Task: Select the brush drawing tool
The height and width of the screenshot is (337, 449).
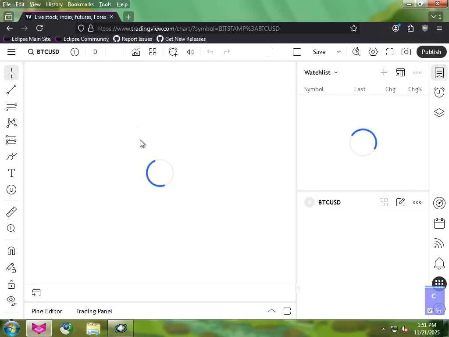Action: pos(11,157)
